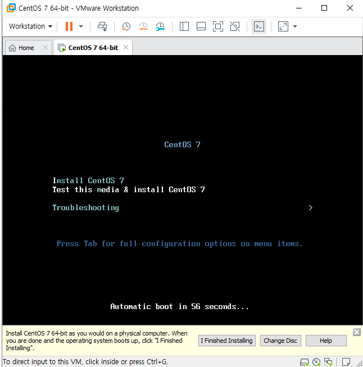The width and height of the screenshot is (363, 367).
Task: Click the status bar text about directing input
Action: 85,362
